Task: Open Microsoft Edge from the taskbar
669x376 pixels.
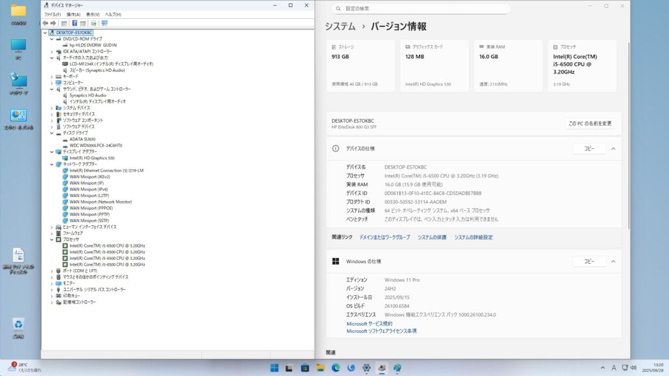Action: click(336, 368)
